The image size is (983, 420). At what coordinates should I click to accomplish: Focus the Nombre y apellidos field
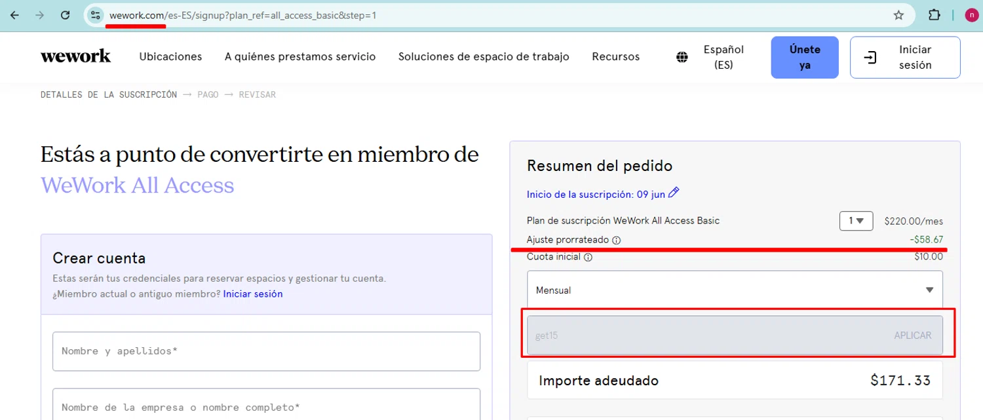pyautogui.click(x=266, y=351)
